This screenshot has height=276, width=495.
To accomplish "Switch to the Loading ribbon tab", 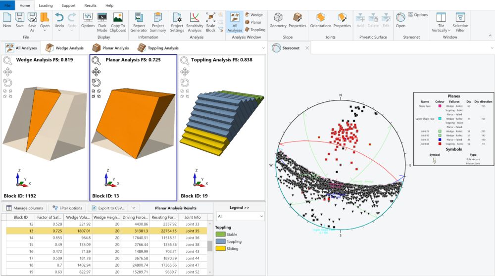I will pos(46,5).
